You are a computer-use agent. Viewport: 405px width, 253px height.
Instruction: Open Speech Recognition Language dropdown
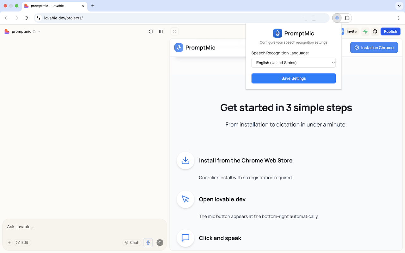click(294, 63)
